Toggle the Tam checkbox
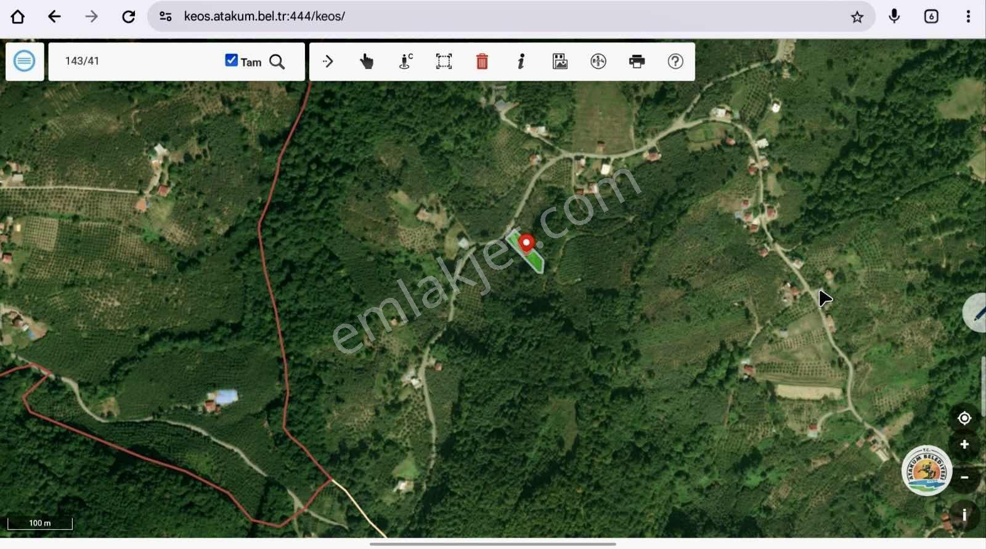Viewport: 986px width, 549px height. point(231,60)
